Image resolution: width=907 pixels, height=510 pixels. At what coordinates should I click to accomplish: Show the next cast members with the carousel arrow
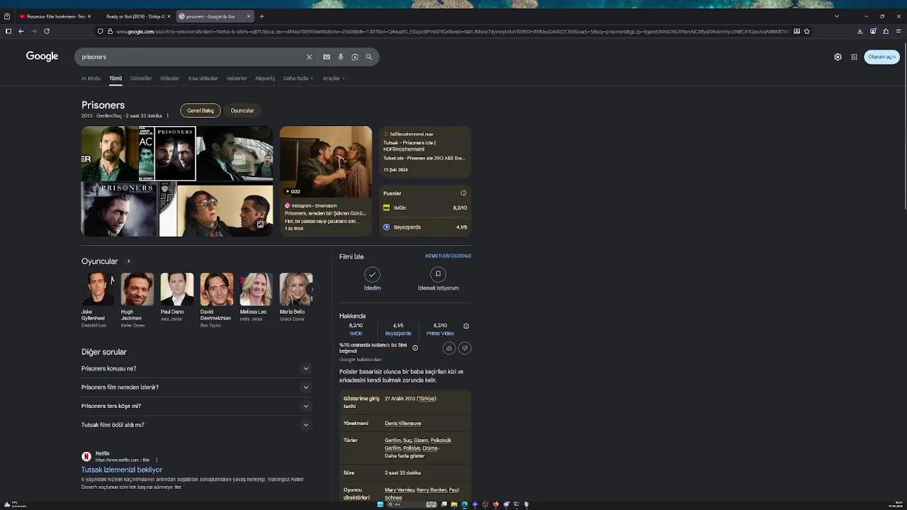click(312, 289)
